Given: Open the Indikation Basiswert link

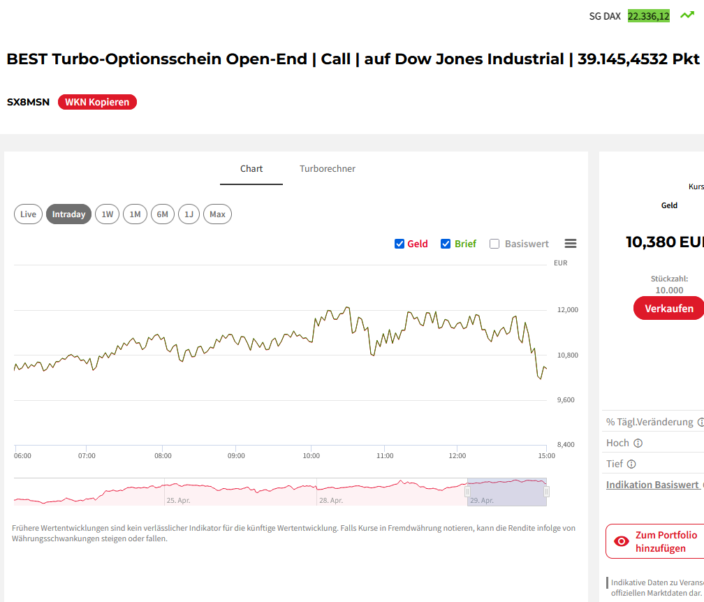Looking at the screenshot, I should click(x=652, y=485).
